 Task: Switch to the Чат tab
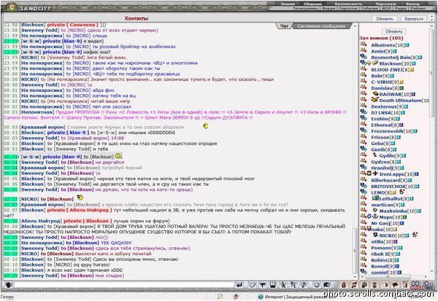click(284, 26)
